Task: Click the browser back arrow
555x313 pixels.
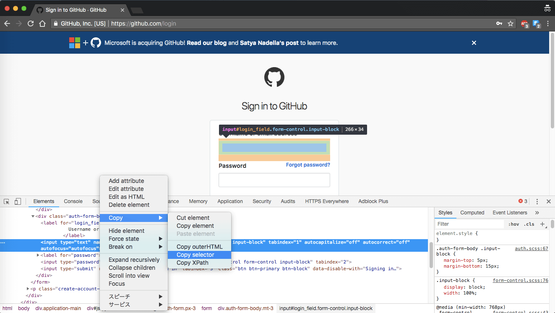Action: (7, 23)
